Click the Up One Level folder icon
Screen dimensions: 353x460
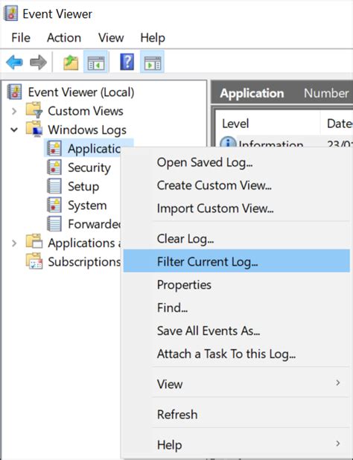71,63
